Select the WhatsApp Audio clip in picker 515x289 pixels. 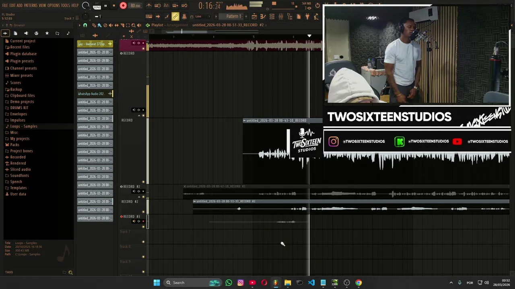point(95,94)
